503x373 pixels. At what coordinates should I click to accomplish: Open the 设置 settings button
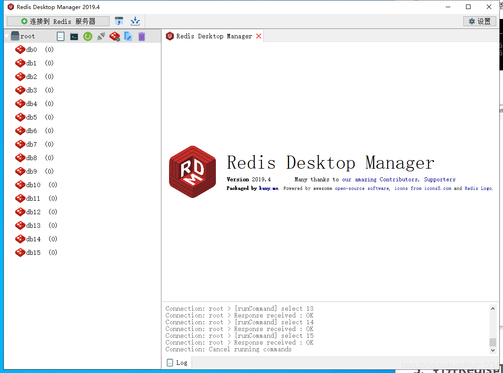(480, 21)
